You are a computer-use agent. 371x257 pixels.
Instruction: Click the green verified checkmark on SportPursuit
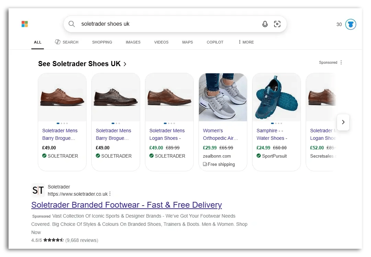[x=259, y=156]
